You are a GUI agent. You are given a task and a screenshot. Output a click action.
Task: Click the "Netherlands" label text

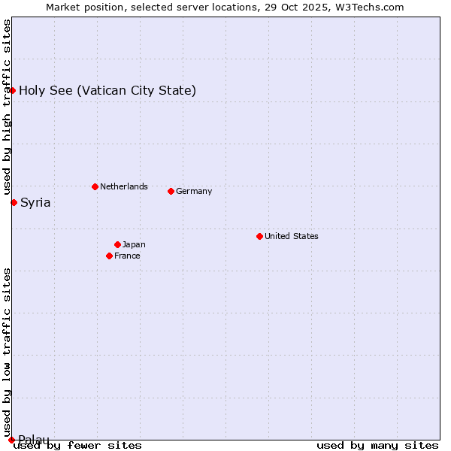(x=123, y=186)
